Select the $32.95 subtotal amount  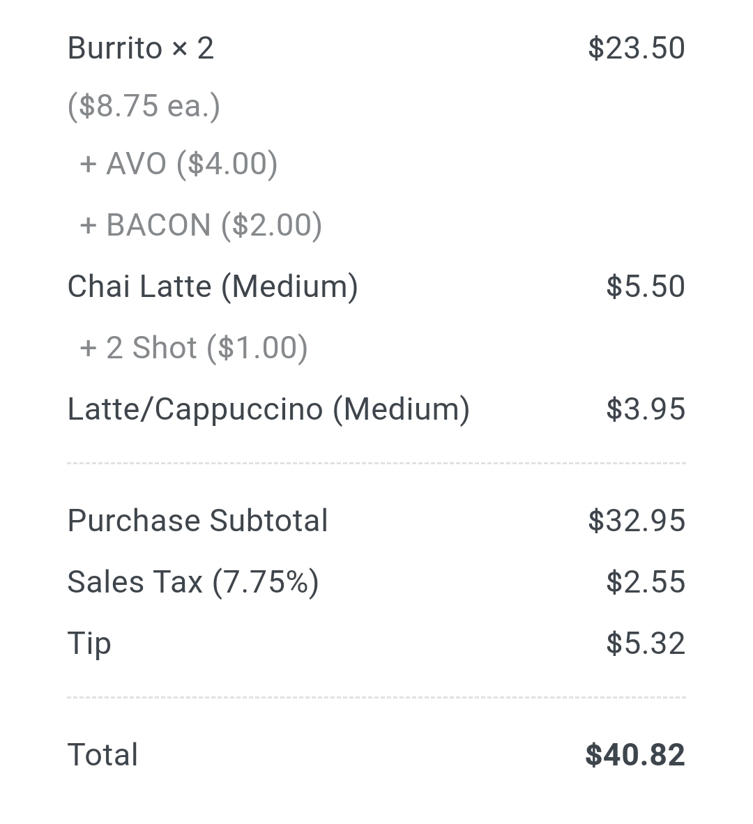click(636, 521)
